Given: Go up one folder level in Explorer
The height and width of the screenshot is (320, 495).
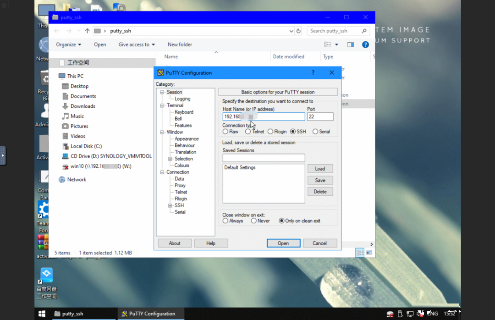Looking at the screenshot, I should 87,31.
